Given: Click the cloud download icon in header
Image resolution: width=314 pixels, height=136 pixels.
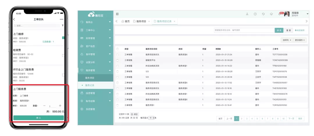Looking at the screenshot, I should tap(271, 14).
